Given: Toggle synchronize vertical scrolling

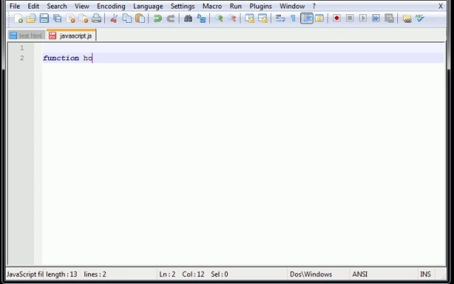Looking at the screenshot, I should pyautogui.click(x=250, y=18).
